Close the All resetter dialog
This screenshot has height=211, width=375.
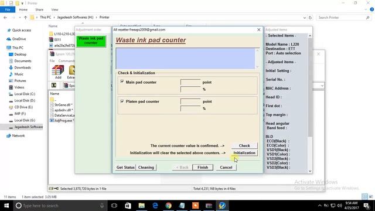click(x=259, y=30)
